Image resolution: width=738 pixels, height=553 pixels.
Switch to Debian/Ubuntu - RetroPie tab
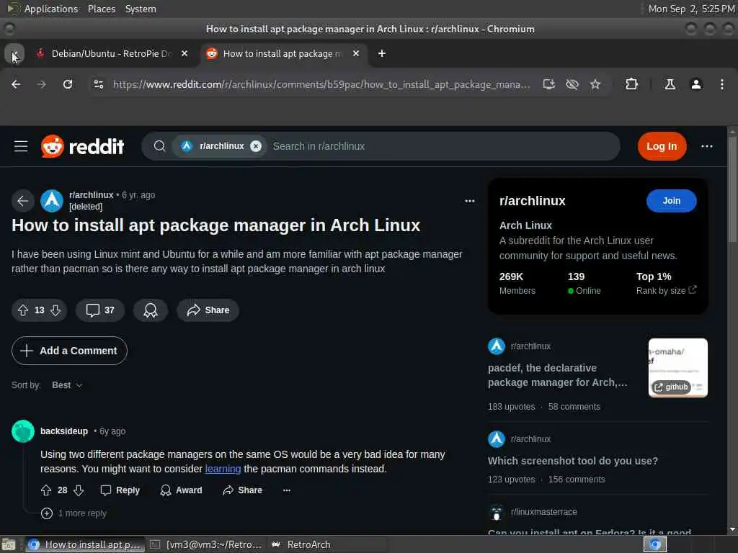pyautogui.click(x=112, y=53)
